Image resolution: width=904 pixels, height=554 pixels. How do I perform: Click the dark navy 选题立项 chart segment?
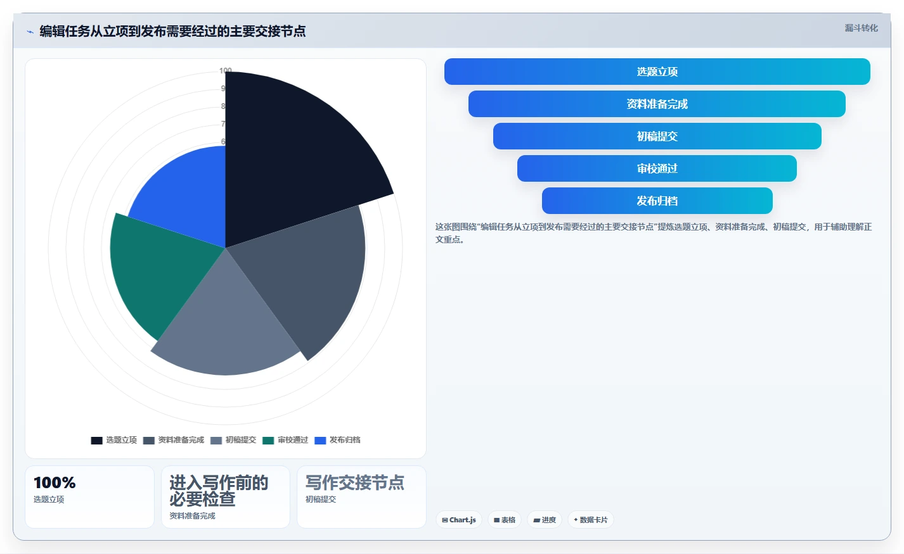(x=292, y=158)
